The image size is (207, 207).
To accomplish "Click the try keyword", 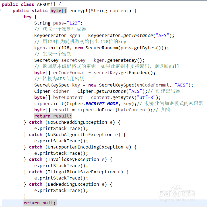I will (x=28, y=17).
